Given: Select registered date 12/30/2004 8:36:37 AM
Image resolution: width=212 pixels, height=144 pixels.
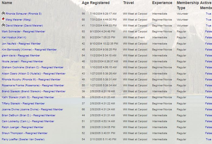Looking at the screenshot, I should click(104, 61).
